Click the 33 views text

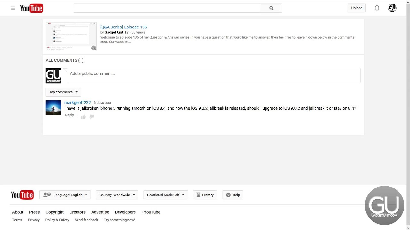[138, 32]
